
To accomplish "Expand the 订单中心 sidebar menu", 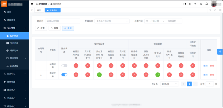I will pyautogui.click(x=14, y=98).
